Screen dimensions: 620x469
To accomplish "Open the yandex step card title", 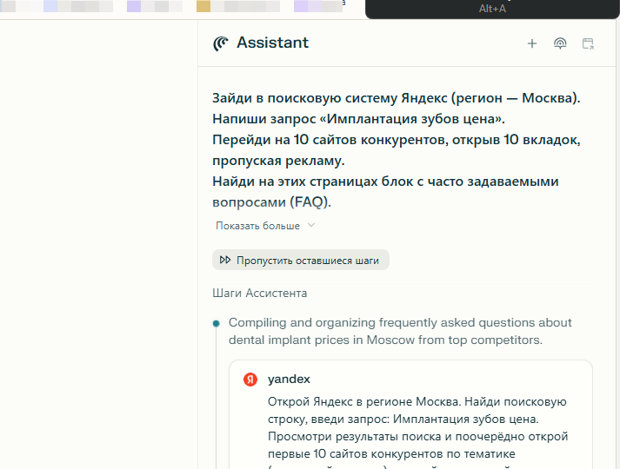I will pyautogui.click(x=289, y=379).
